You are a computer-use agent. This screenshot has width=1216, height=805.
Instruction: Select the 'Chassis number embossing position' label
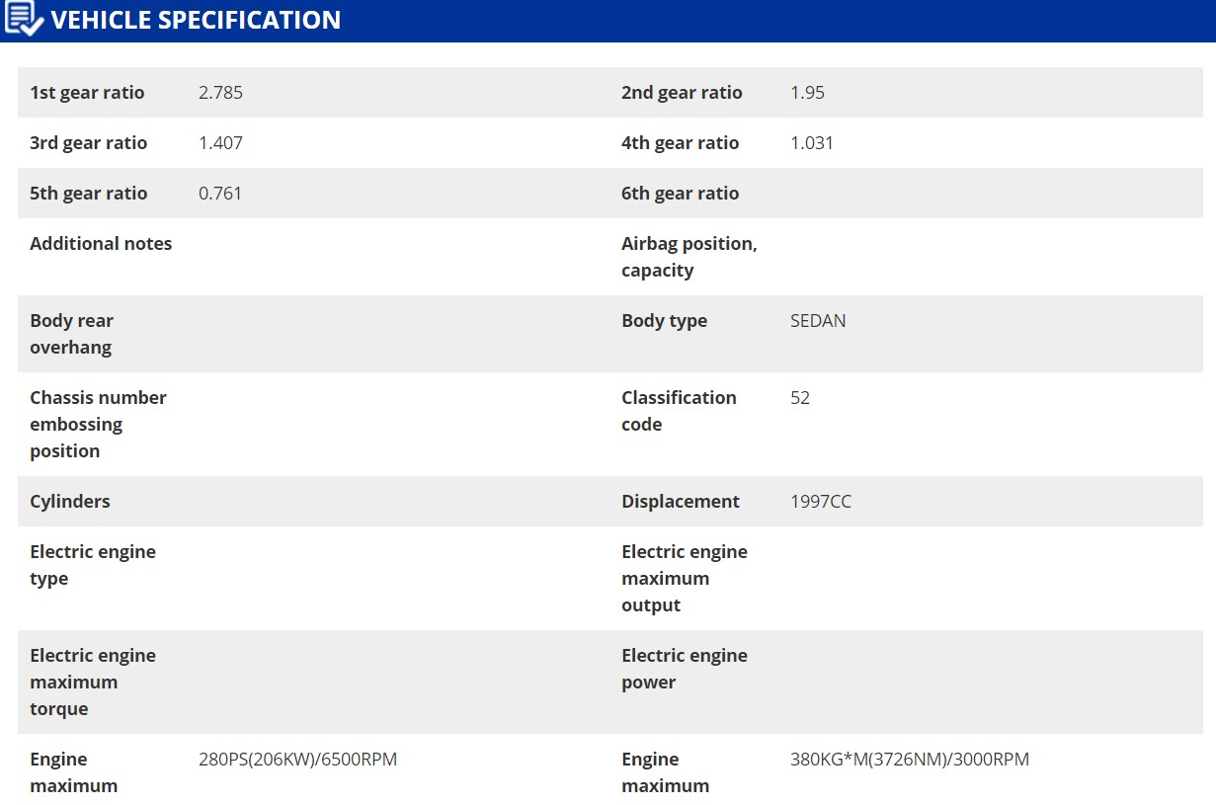coord(98,424)
